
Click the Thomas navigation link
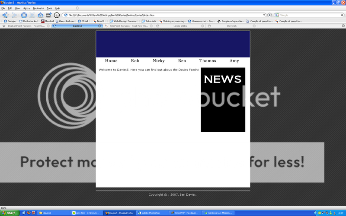(208, 60)
